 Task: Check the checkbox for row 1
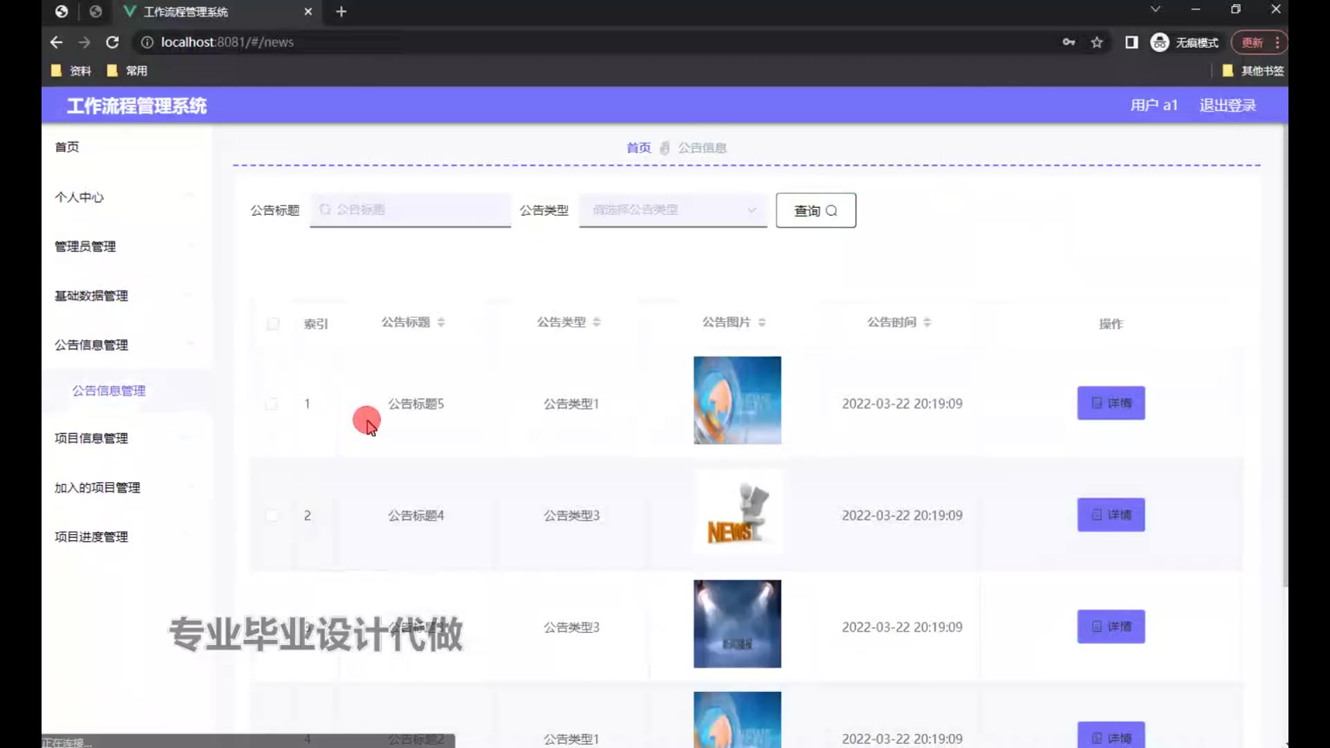tap(272, 404)
